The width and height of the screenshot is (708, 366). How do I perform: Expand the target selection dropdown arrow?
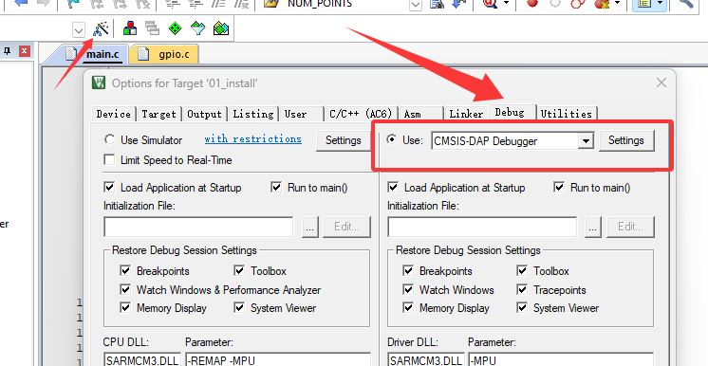79,30
